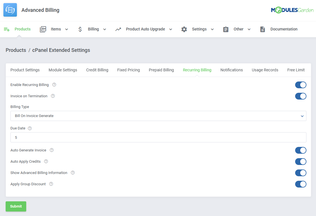This screenshot has width=316, height=216.
Task: Expand the Items menu chevron
Action: pos(67,29)
